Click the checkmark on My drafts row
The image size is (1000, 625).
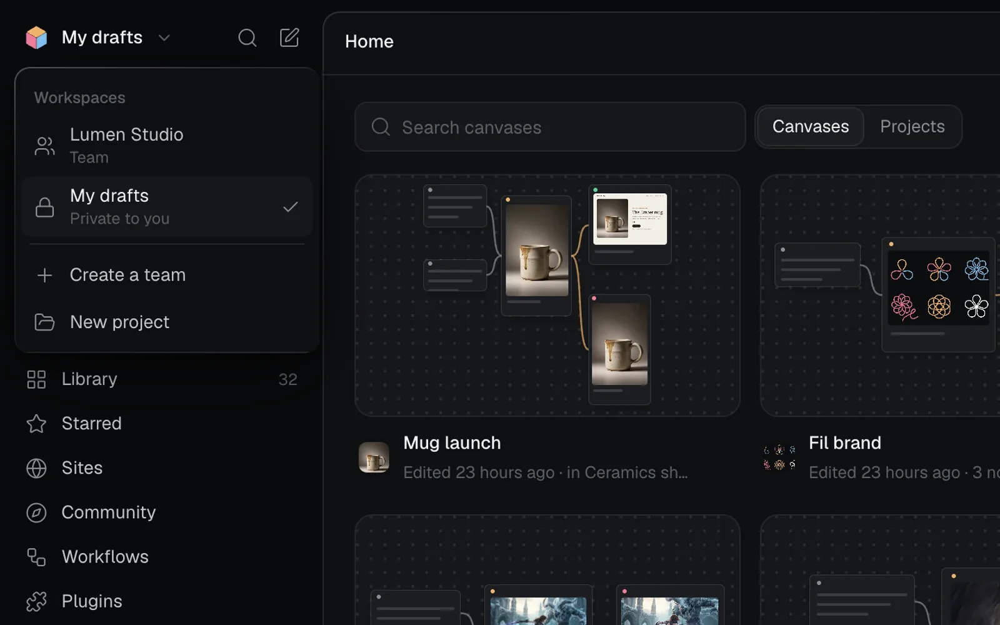point(291,207)
